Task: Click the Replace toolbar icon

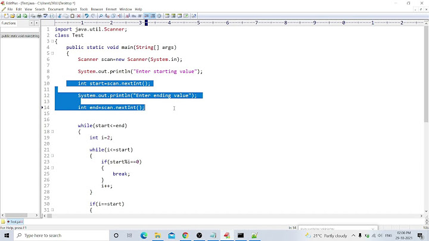Action: click(107, 16)
